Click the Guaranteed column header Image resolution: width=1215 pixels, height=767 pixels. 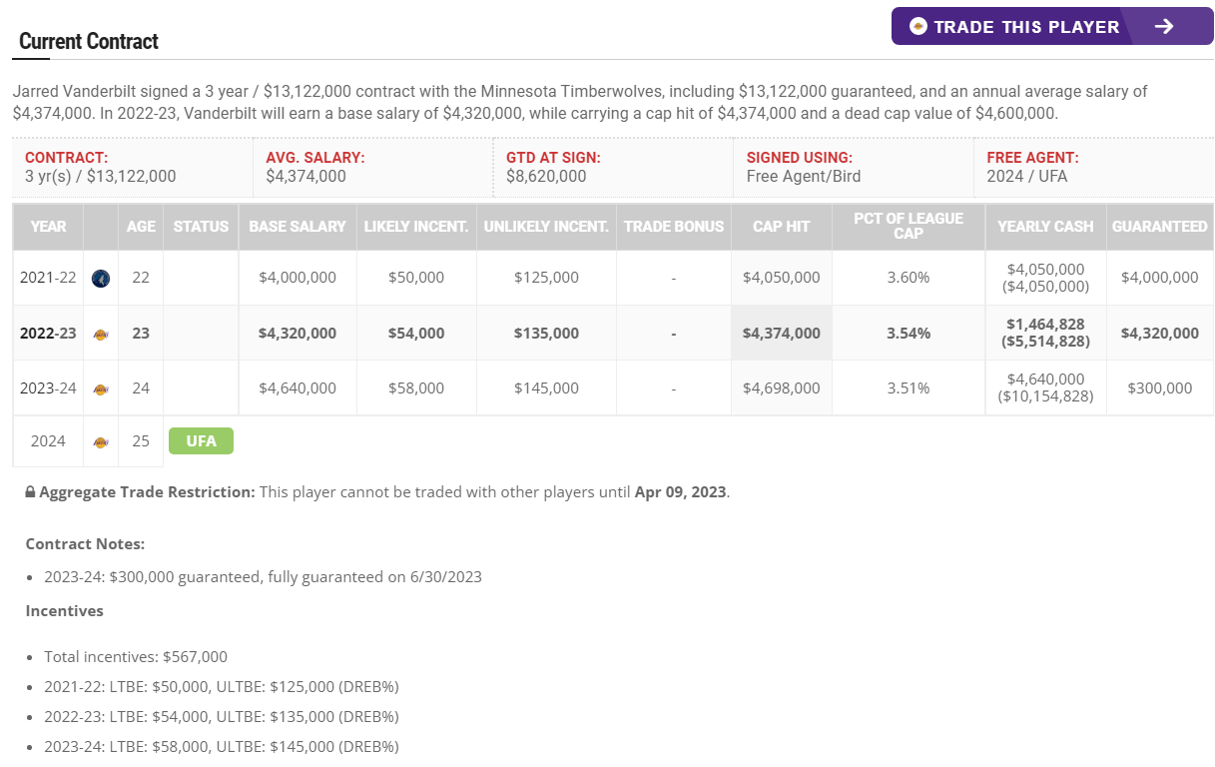1159,227
